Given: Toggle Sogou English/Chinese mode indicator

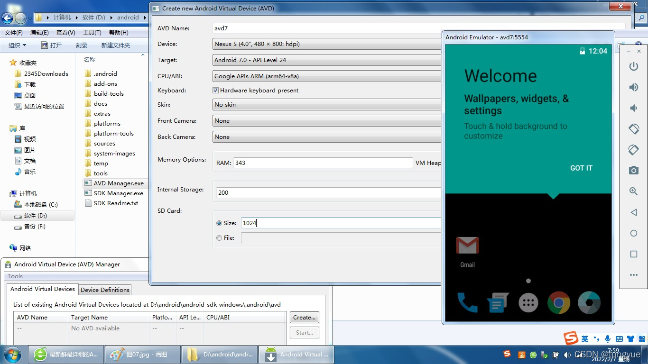Looking at the screenshot, I should [585, 339].
